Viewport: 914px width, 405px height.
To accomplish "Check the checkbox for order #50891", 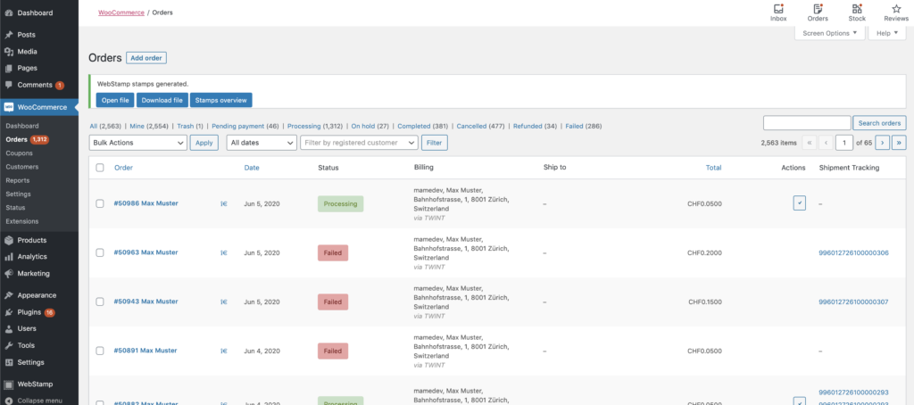I will [x=100, y=351].
